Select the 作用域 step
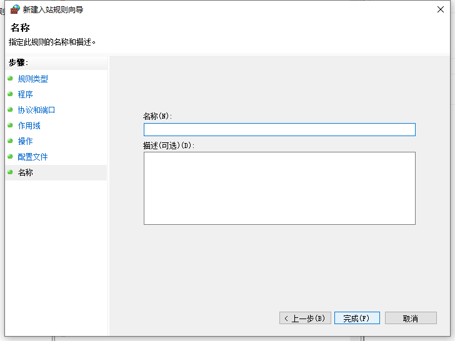 [29, 126]
